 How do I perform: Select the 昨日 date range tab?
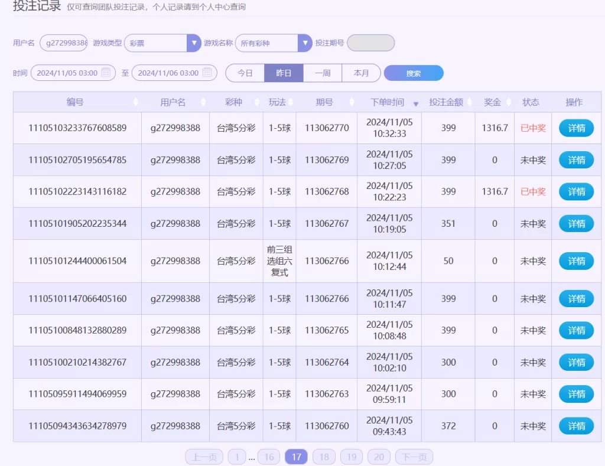coord(284,73)
